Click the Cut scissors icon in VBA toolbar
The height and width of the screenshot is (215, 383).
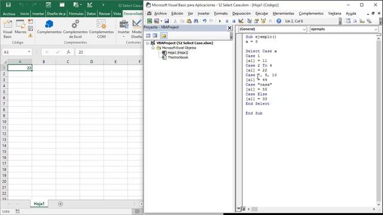point(175,21)
